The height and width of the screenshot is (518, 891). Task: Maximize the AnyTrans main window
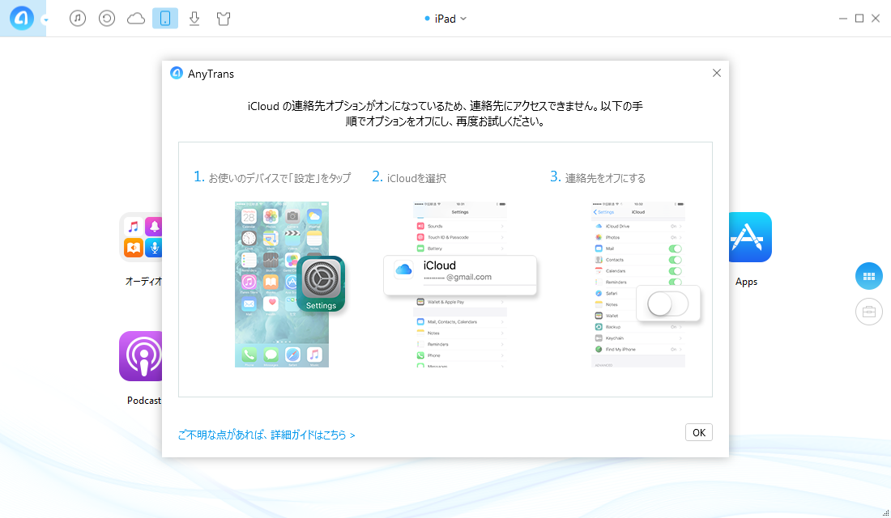(x=859, y=19)
